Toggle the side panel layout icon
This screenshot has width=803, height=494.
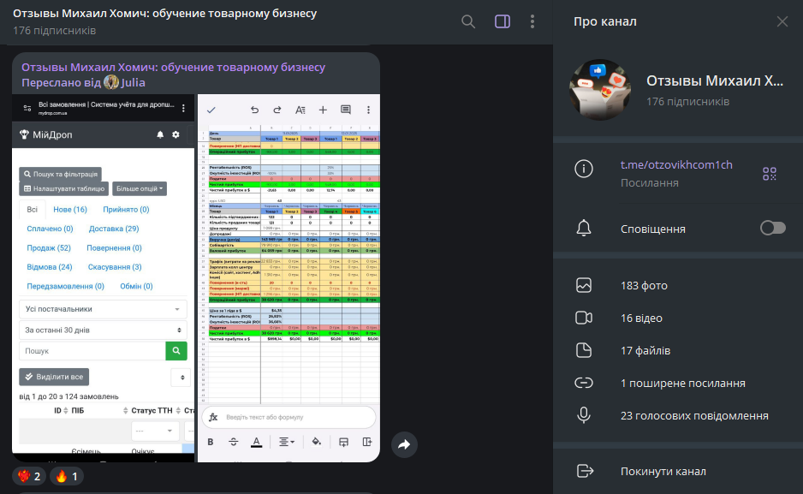(503, 21)
